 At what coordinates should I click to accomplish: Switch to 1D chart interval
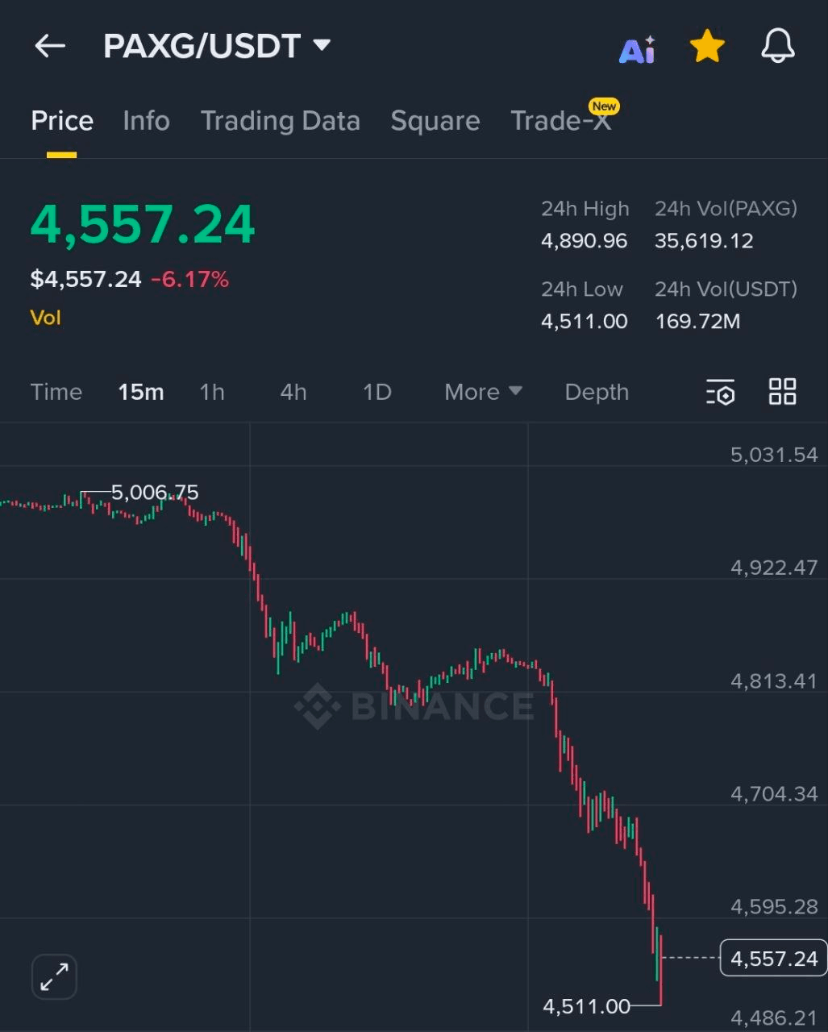pyautogui.click(x=377, y=392)
